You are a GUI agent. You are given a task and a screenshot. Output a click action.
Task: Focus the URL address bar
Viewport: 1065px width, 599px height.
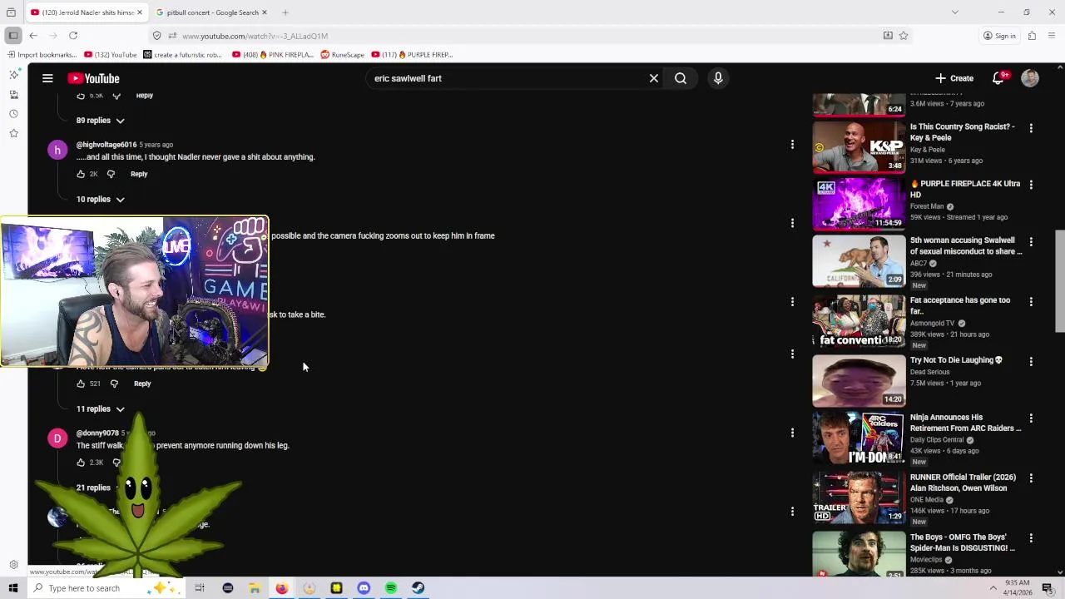[x=516, y=36]
